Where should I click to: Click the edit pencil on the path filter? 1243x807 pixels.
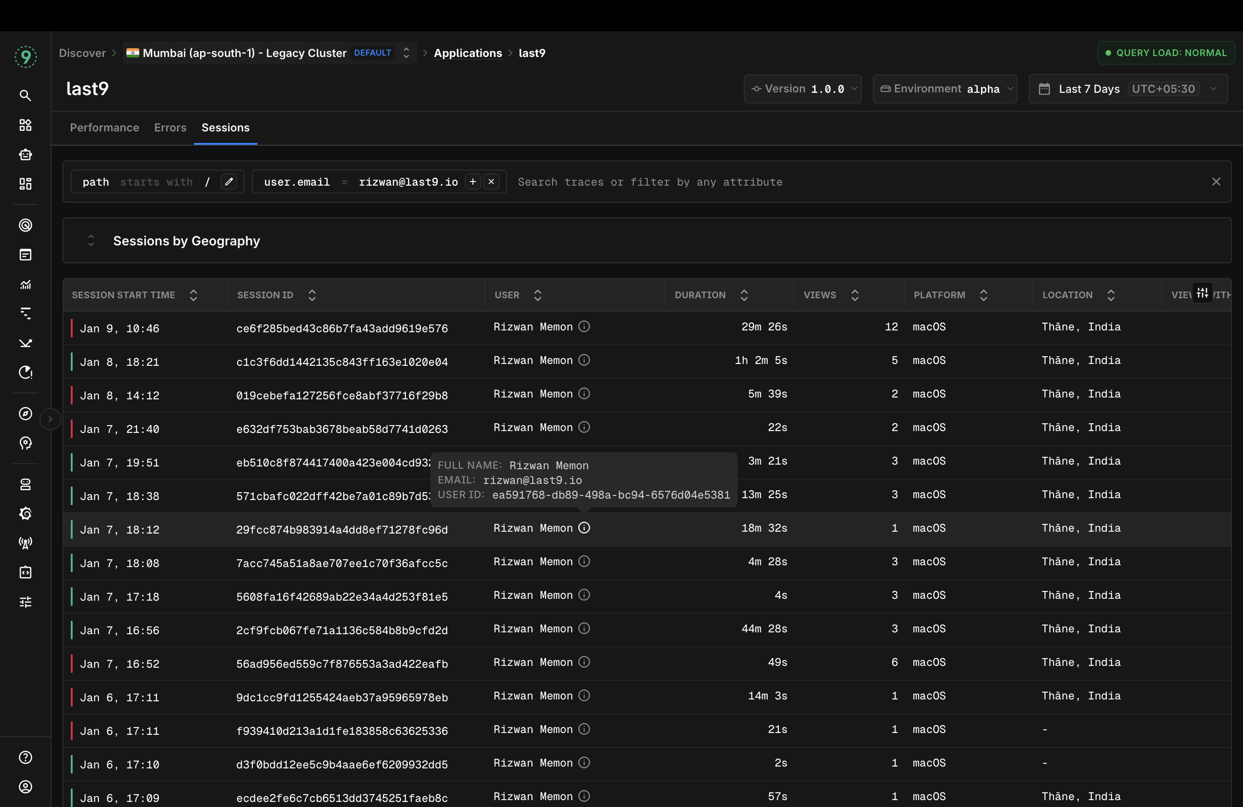click(229, 182)
